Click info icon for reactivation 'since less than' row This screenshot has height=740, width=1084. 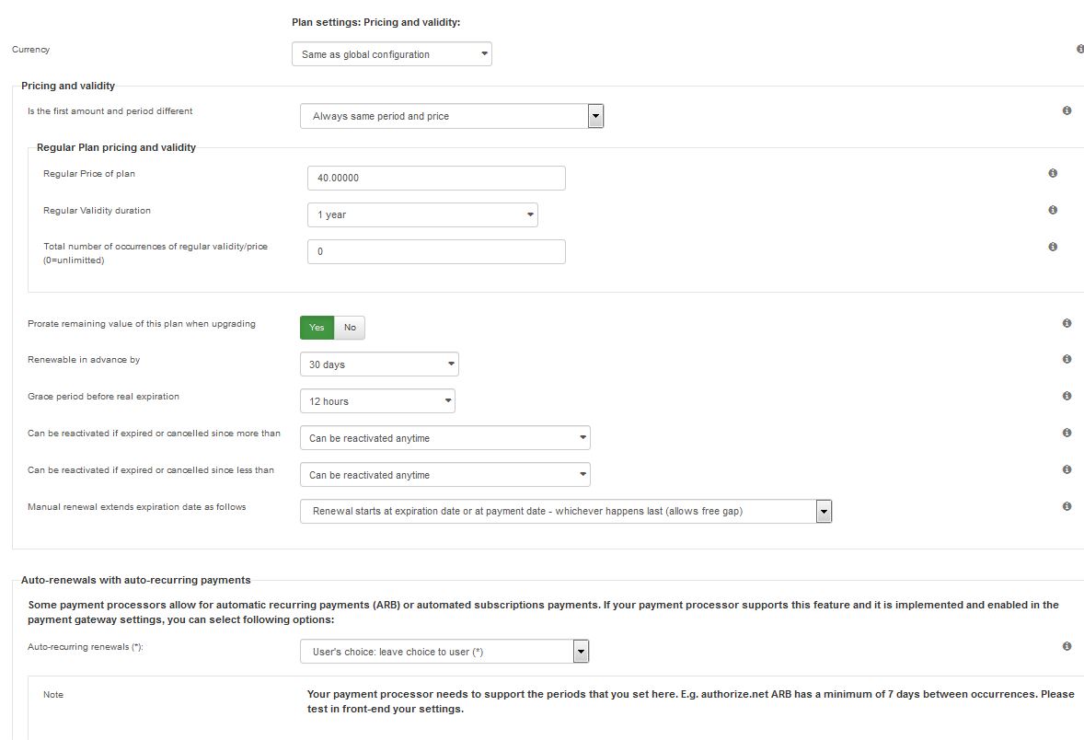(1067, 468)
